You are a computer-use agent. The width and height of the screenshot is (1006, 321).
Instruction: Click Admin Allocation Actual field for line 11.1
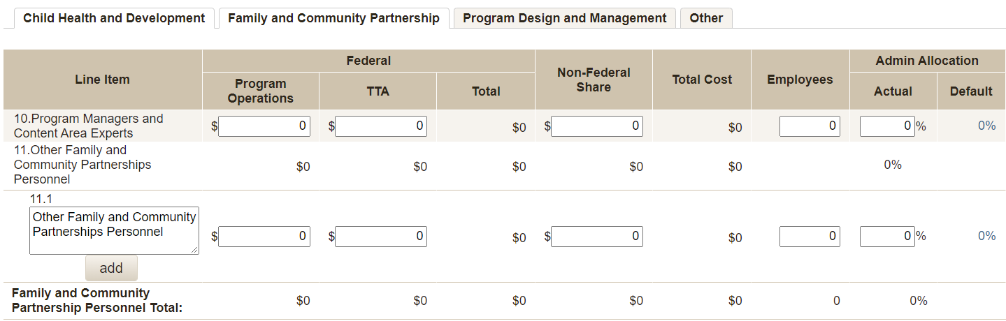(886, 237)
